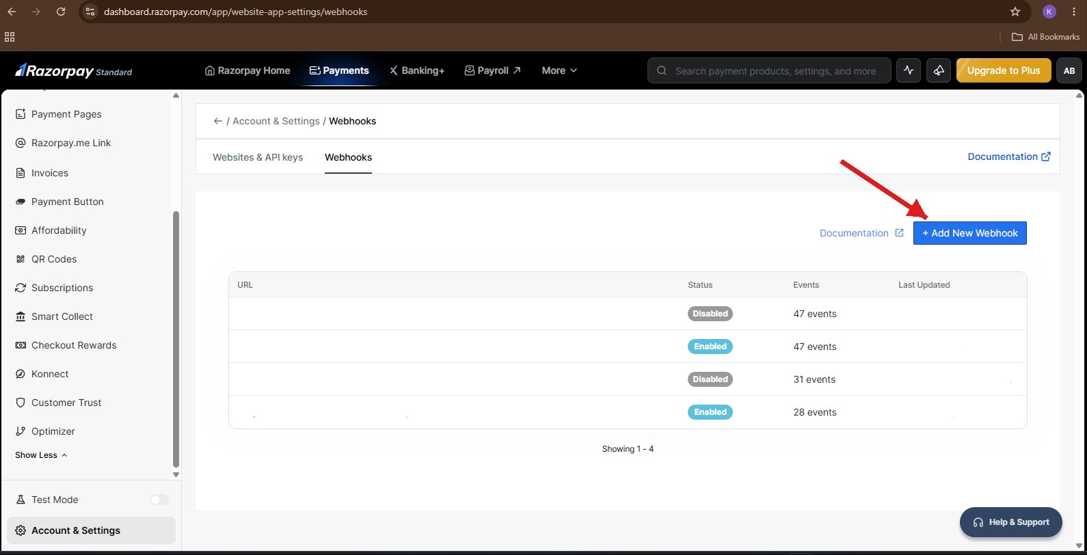Open Banking+ in top navigation

coord(417,70)
